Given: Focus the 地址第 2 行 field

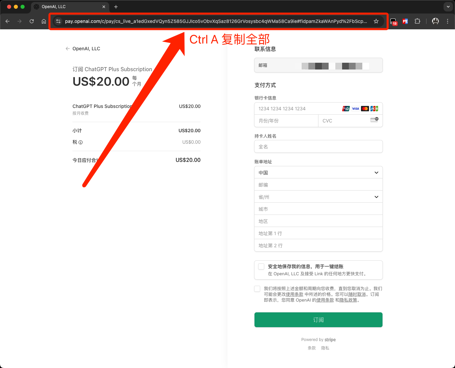Looking at the screenshot, I should [x=318, y=245].
